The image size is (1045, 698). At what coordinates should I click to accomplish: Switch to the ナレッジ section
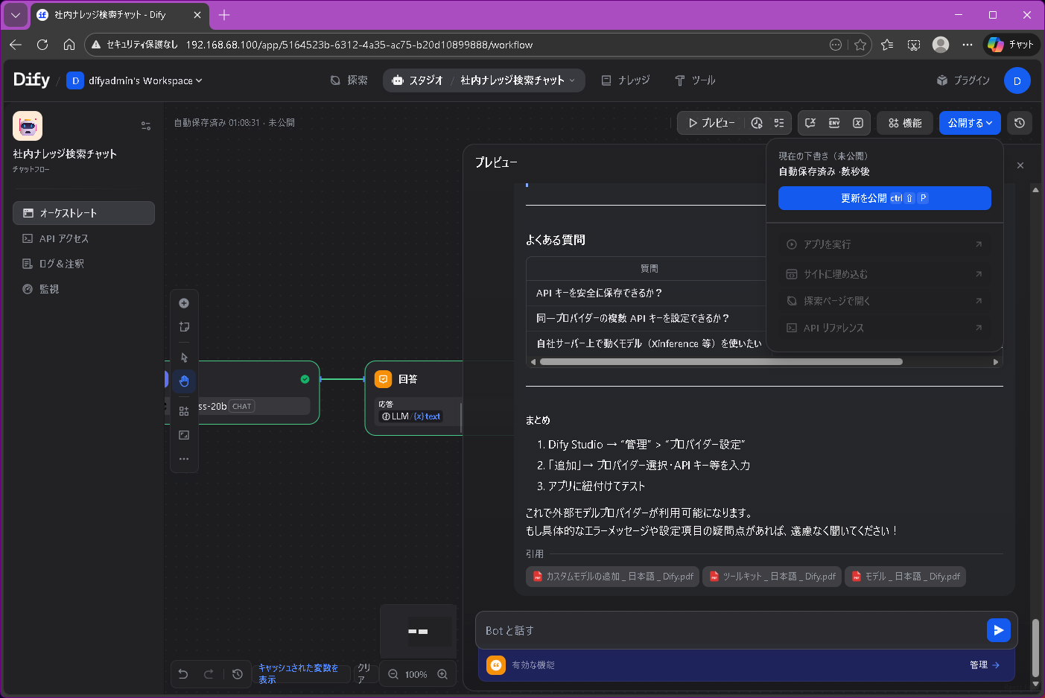[x=625, y=80]
